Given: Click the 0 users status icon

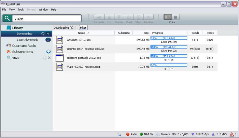Looking at the screenshot, I should point(158,134).
